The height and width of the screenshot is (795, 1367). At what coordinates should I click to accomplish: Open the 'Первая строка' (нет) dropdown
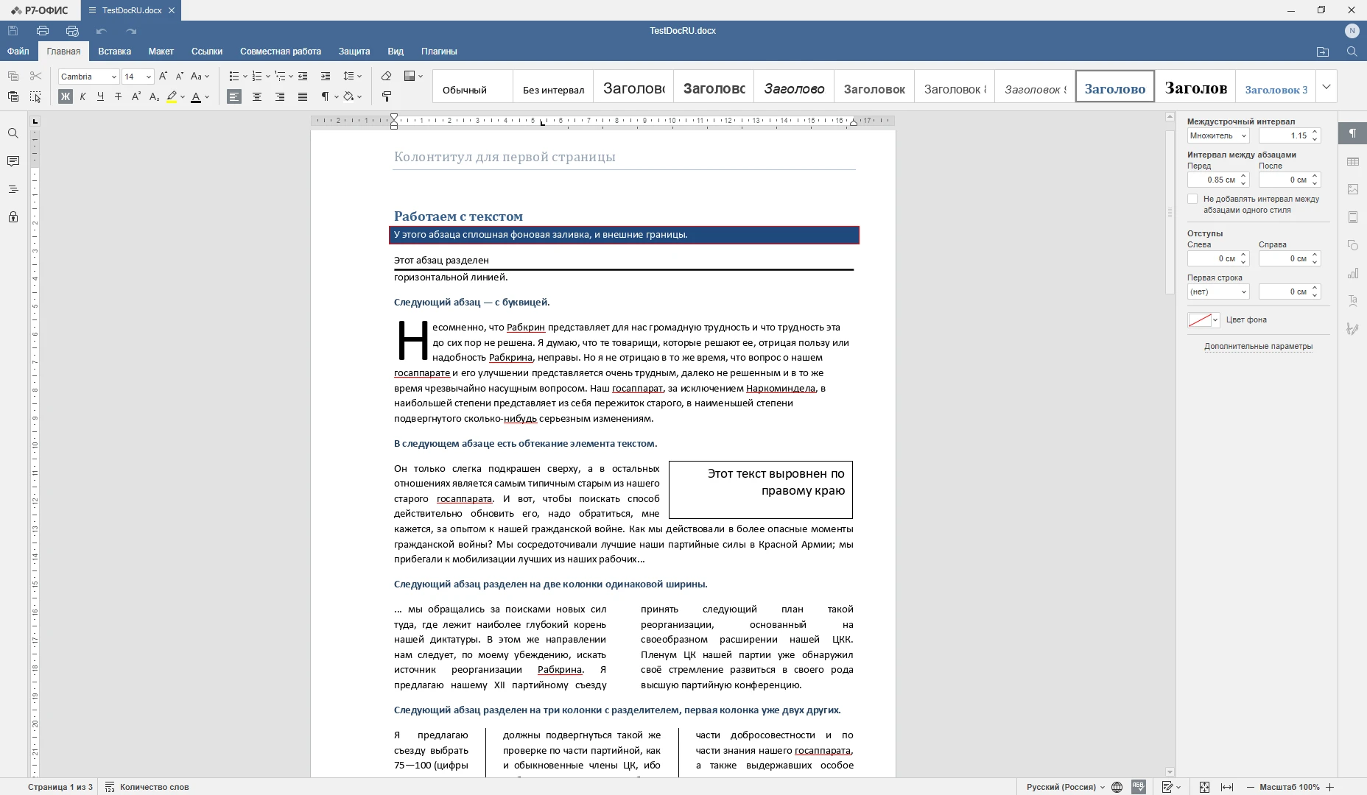click(x=1218, y=291)
